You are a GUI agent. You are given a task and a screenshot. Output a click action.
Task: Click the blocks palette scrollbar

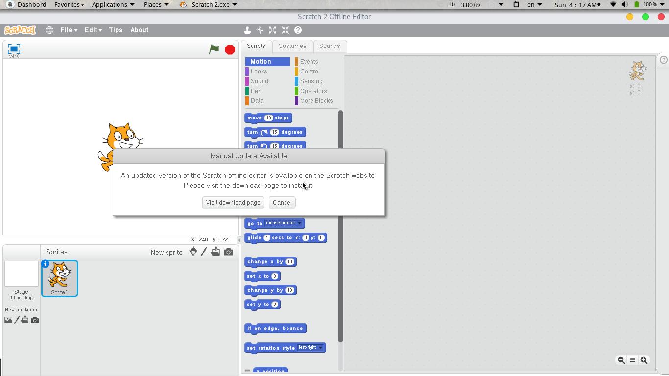coord(340,226)
